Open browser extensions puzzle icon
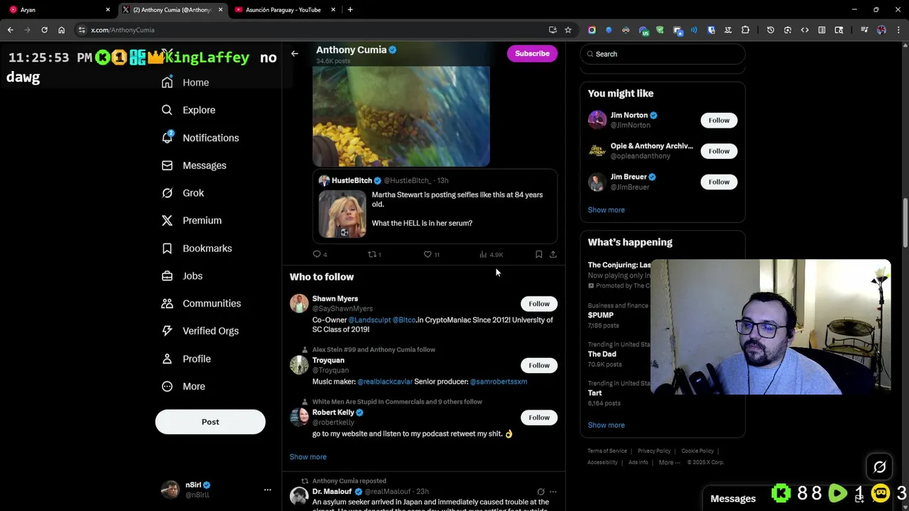 click(745, 30)
